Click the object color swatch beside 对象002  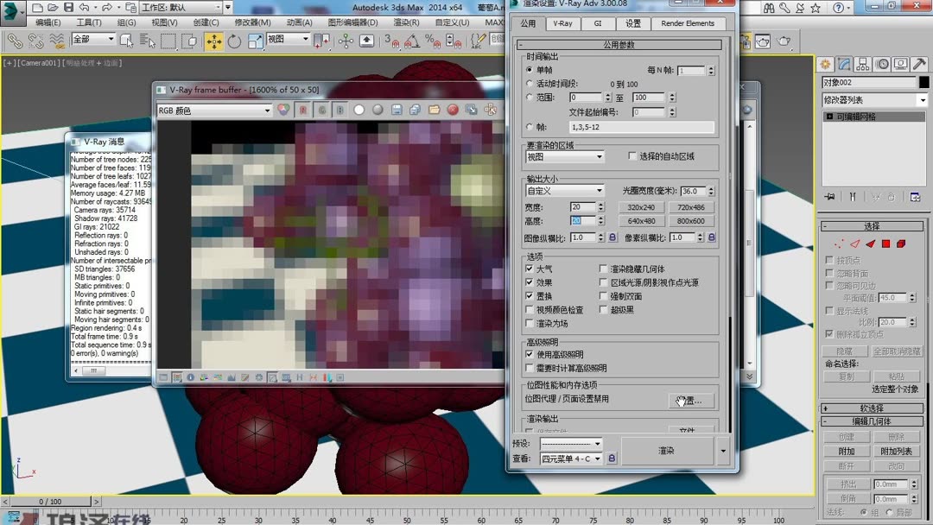[x=924, y=82]
